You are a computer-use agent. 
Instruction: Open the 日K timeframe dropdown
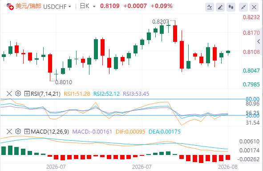pyautogui.click(x=88, y=6)
